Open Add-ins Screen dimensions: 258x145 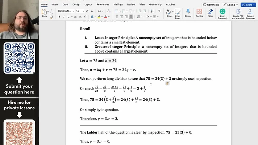[199, 13]
